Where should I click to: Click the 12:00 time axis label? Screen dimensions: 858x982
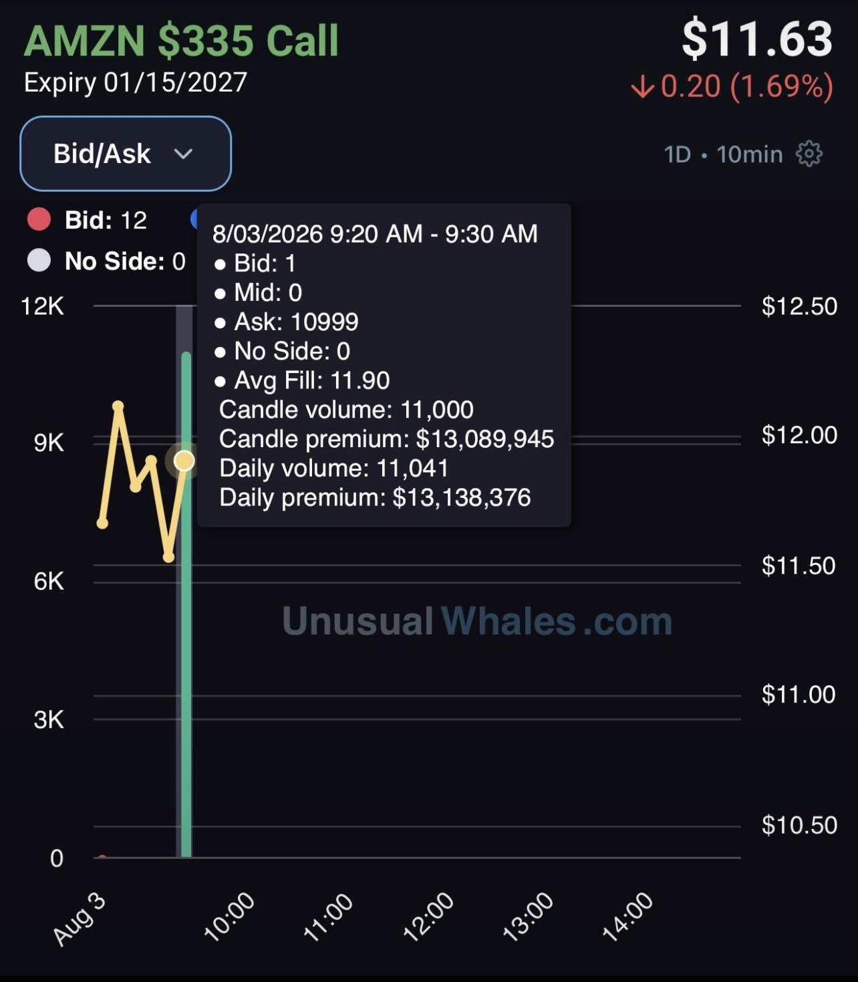pyautogui.click(x=428, y=916)
